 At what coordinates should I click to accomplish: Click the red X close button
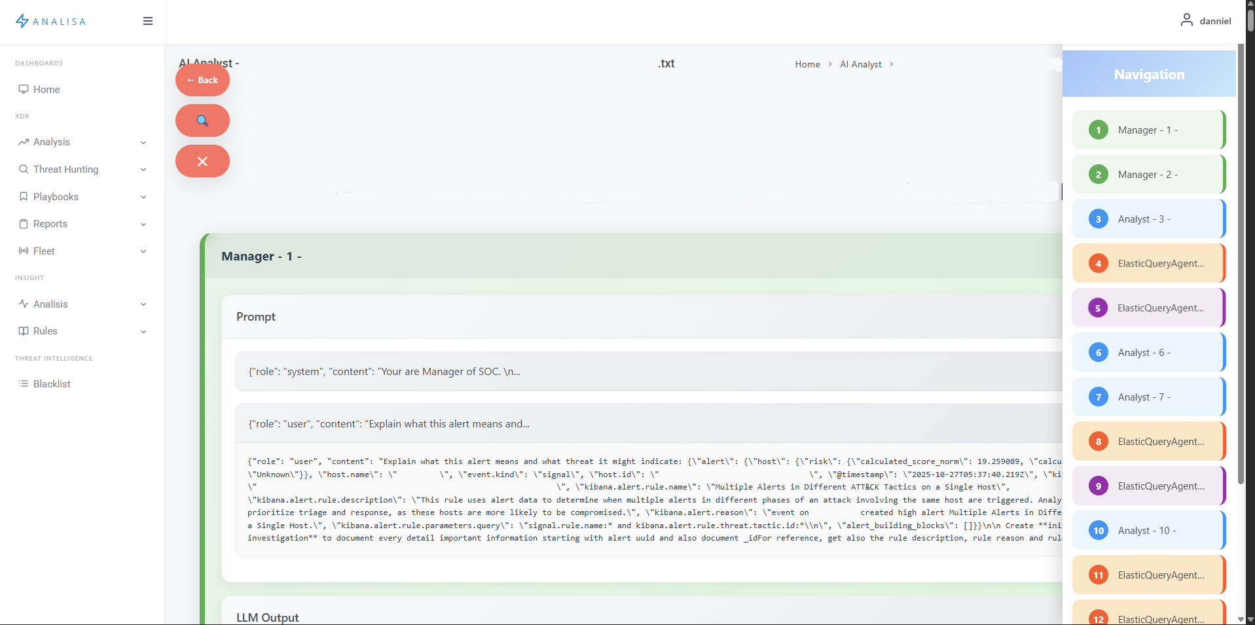[x=202, y=161]
